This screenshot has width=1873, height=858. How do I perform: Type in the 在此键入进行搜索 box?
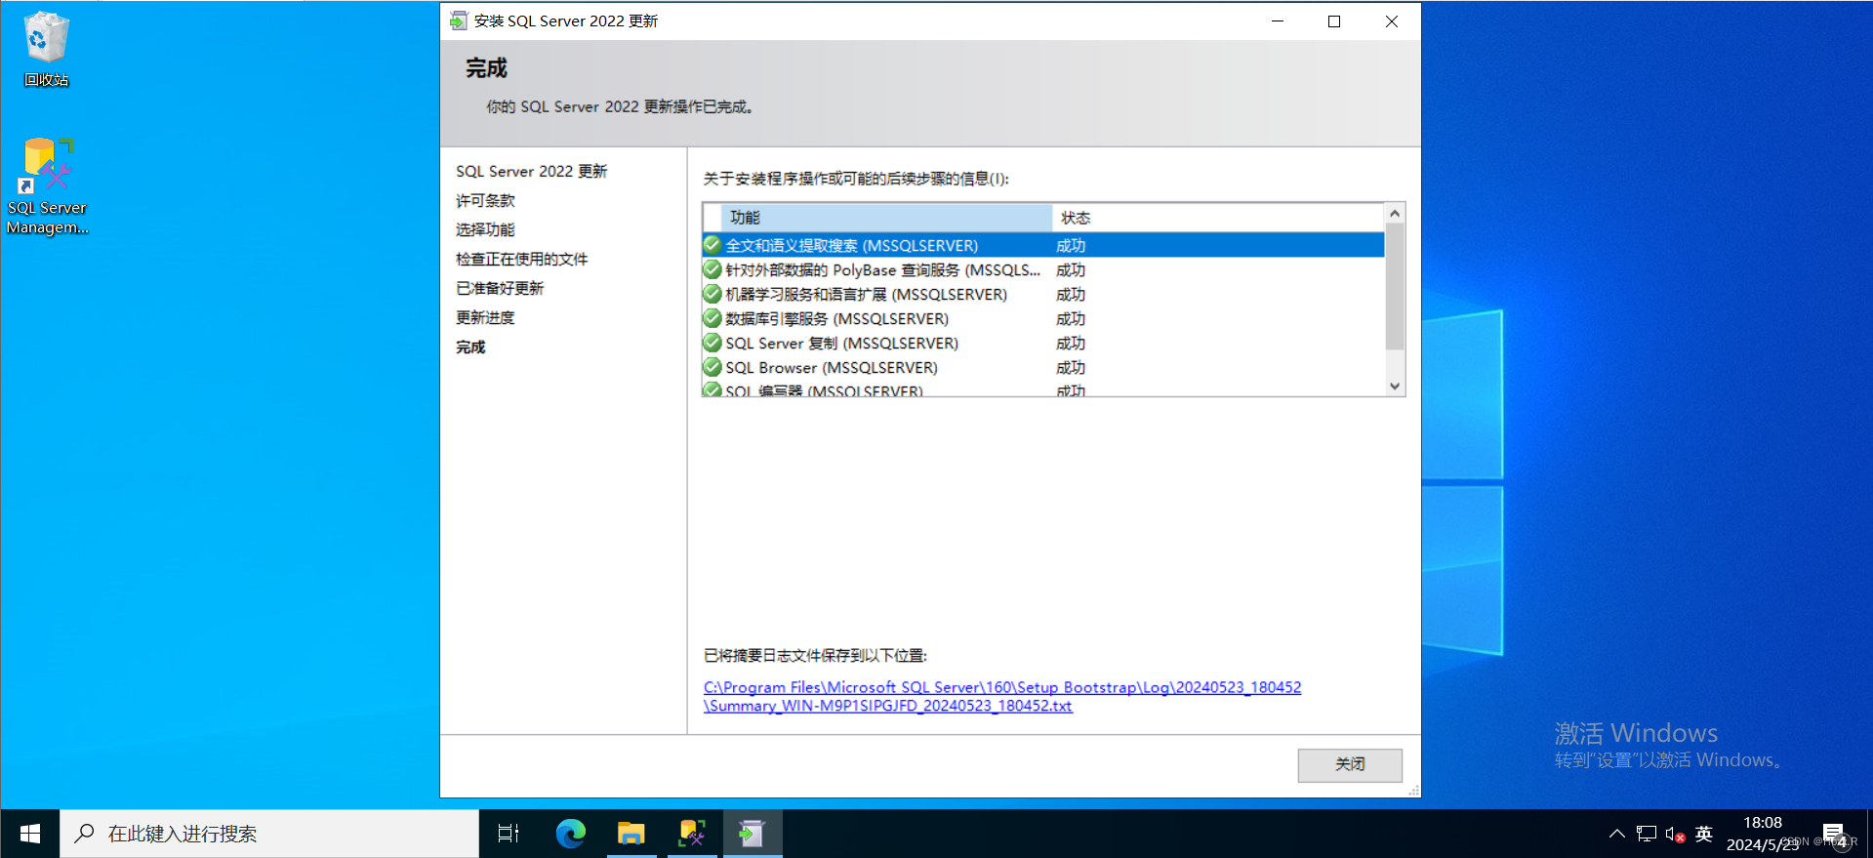pos(269,834)
